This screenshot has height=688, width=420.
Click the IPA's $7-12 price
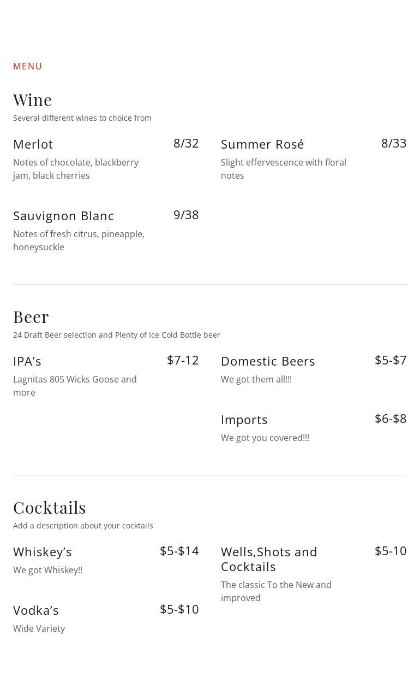pyautogui.click(x=183, y=360)
